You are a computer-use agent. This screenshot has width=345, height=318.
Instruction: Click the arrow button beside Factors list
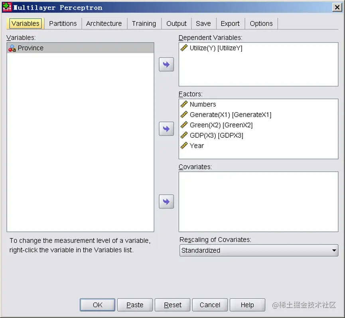[166, 129]
